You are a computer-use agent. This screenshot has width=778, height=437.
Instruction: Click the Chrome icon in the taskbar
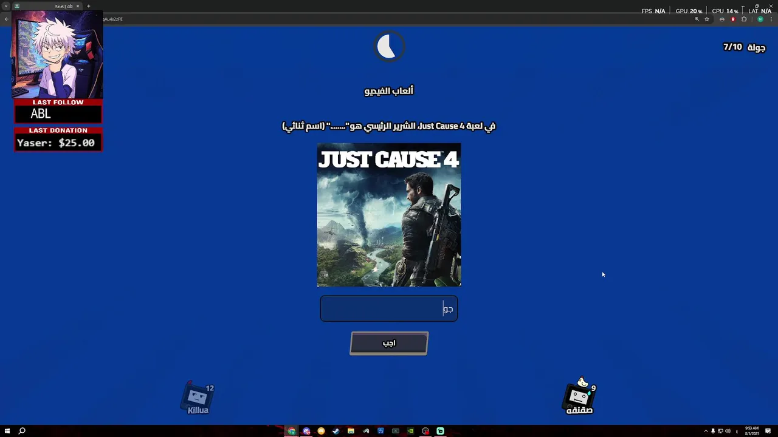click(x=292, y=431)
